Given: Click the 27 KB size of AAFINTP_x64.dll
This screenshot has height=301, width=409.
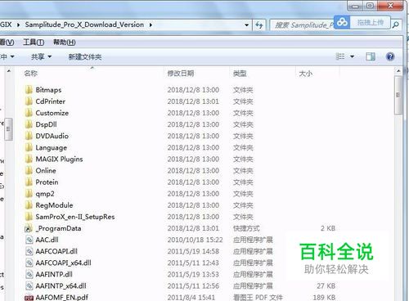Looking at the screenshot, I should coord(326,286).
